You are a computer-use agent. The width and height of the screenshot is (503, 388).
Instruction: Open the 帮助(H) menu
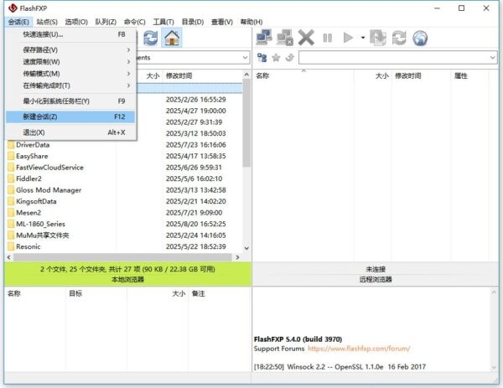coord(251,22)
